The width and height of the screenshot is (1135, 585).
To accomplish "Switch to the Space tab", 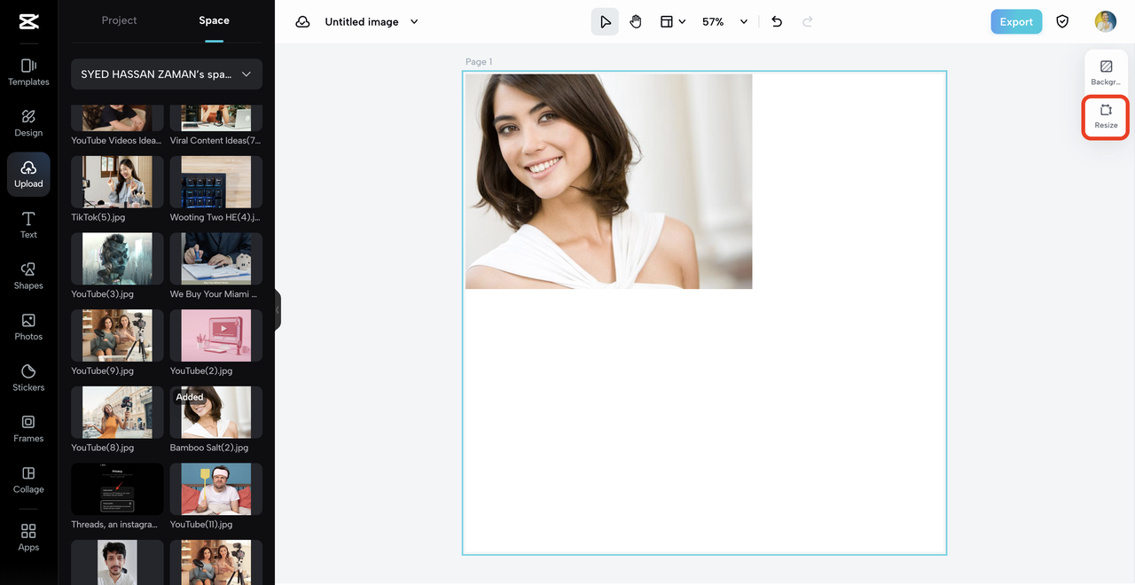I will 214,20.
